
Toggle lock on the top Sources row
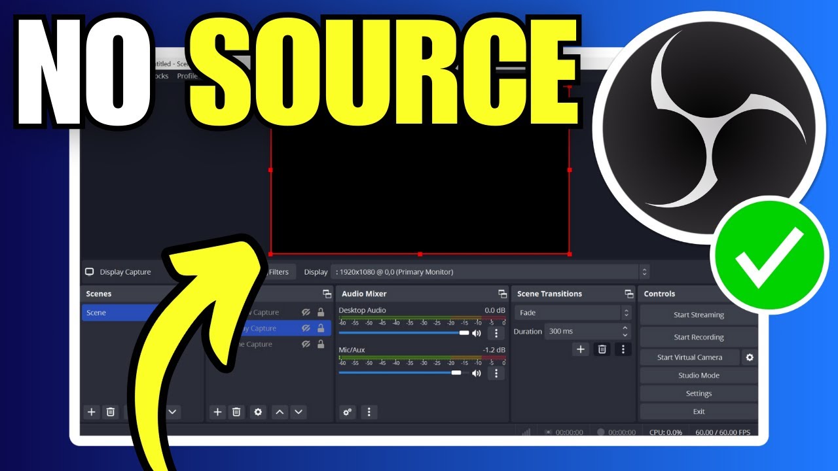(x=321, y=313)
